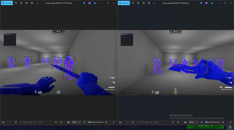Screen dimensions: 234x130
Task: Click the left screenshot image with the knife
Action: coord(58,63)
